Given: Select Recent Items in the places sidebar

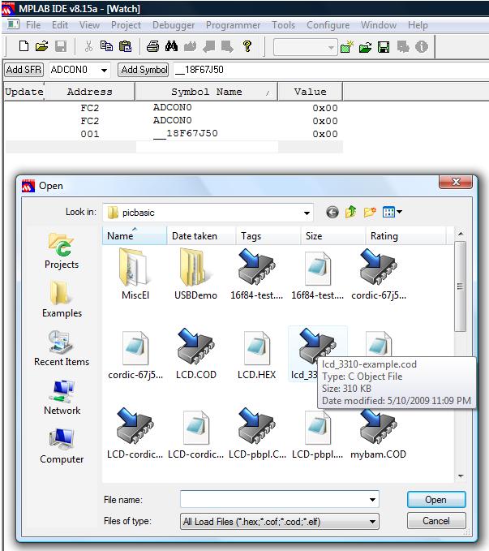Looking at the screenshot, I should click(x=62, y=348).
